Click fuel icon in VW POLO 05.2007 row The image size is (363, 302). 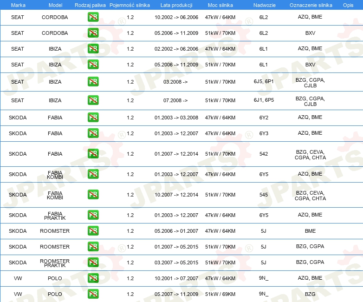pos(93,294)
